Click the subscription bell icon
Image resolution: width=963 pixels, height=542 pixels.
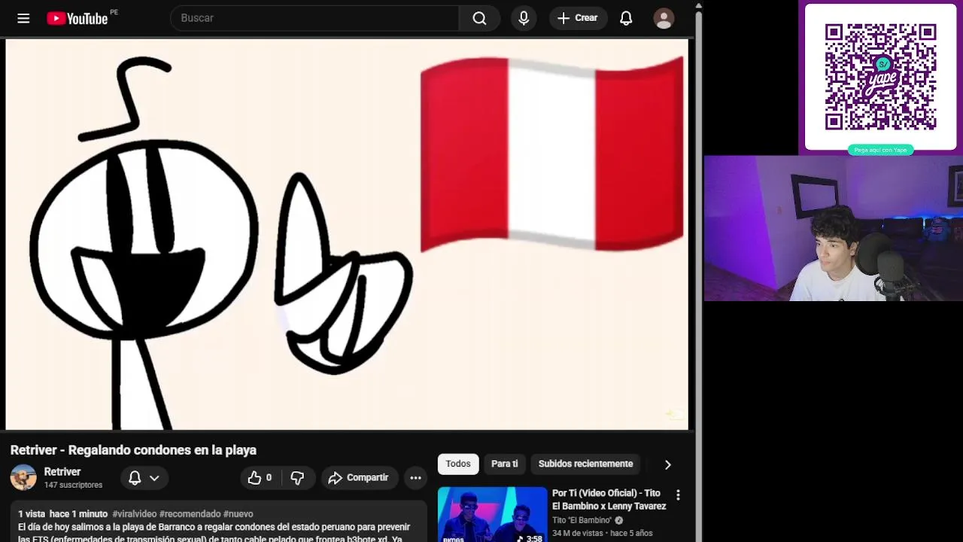pyautogui.click(x=135, y=478)
